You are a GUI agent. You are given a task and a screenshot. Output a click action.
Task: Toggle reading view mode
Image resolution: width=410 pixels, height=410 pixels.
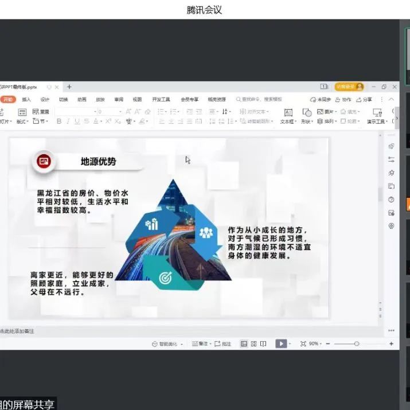(263, 343)
